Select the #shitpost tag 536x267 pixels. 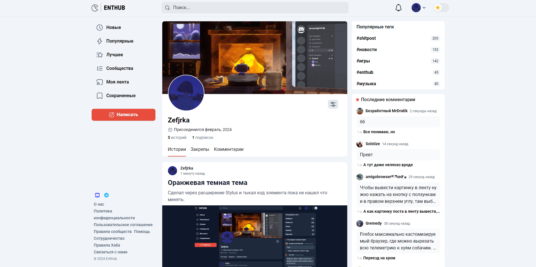pyautogui.click(x=366, y=38)
